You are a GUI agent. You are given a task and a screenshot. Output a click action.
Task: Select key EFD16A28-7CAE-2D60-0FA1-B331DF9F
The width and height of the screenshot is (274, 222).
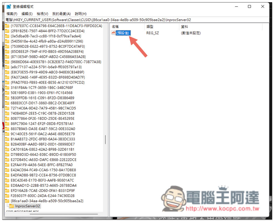(x=43, y=191)
